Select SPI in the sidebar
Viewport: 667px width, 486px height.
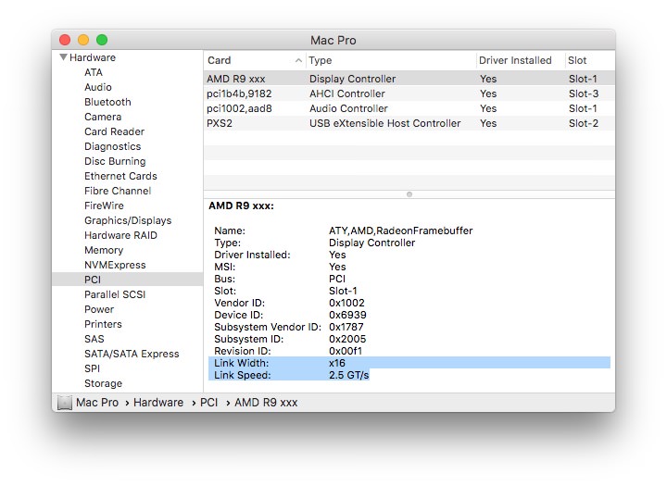point(92,368)
